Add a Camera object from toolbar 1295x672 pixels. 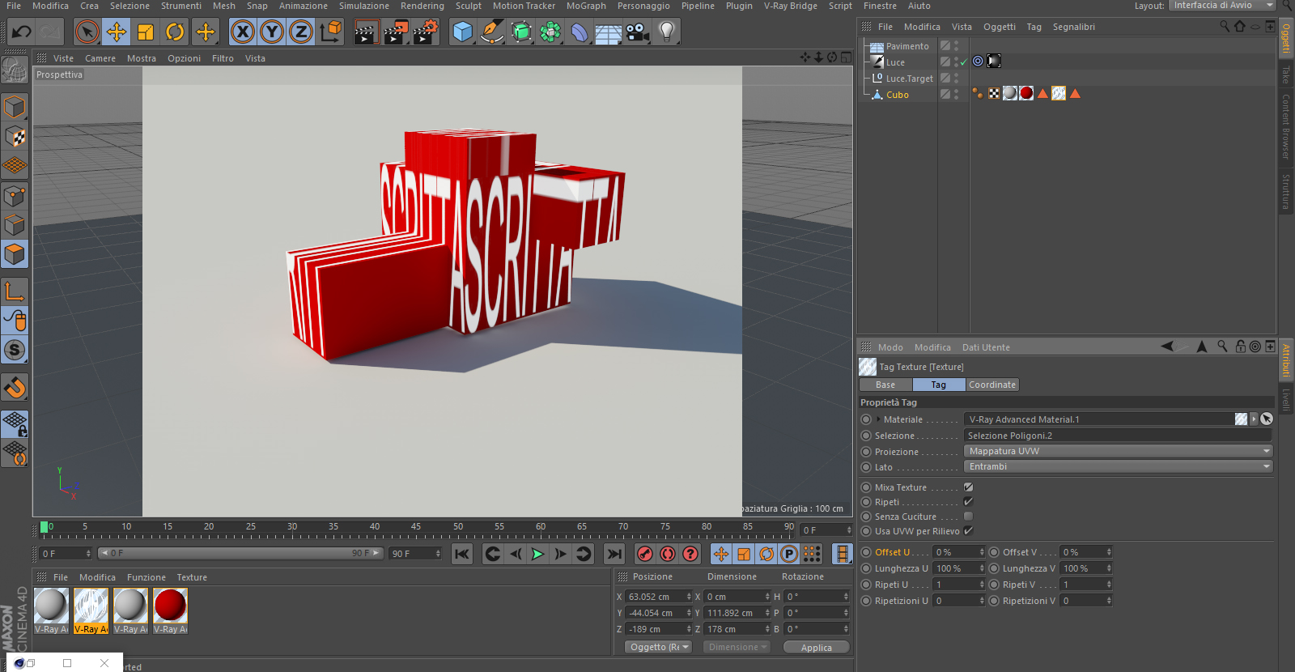coord(637,32)
